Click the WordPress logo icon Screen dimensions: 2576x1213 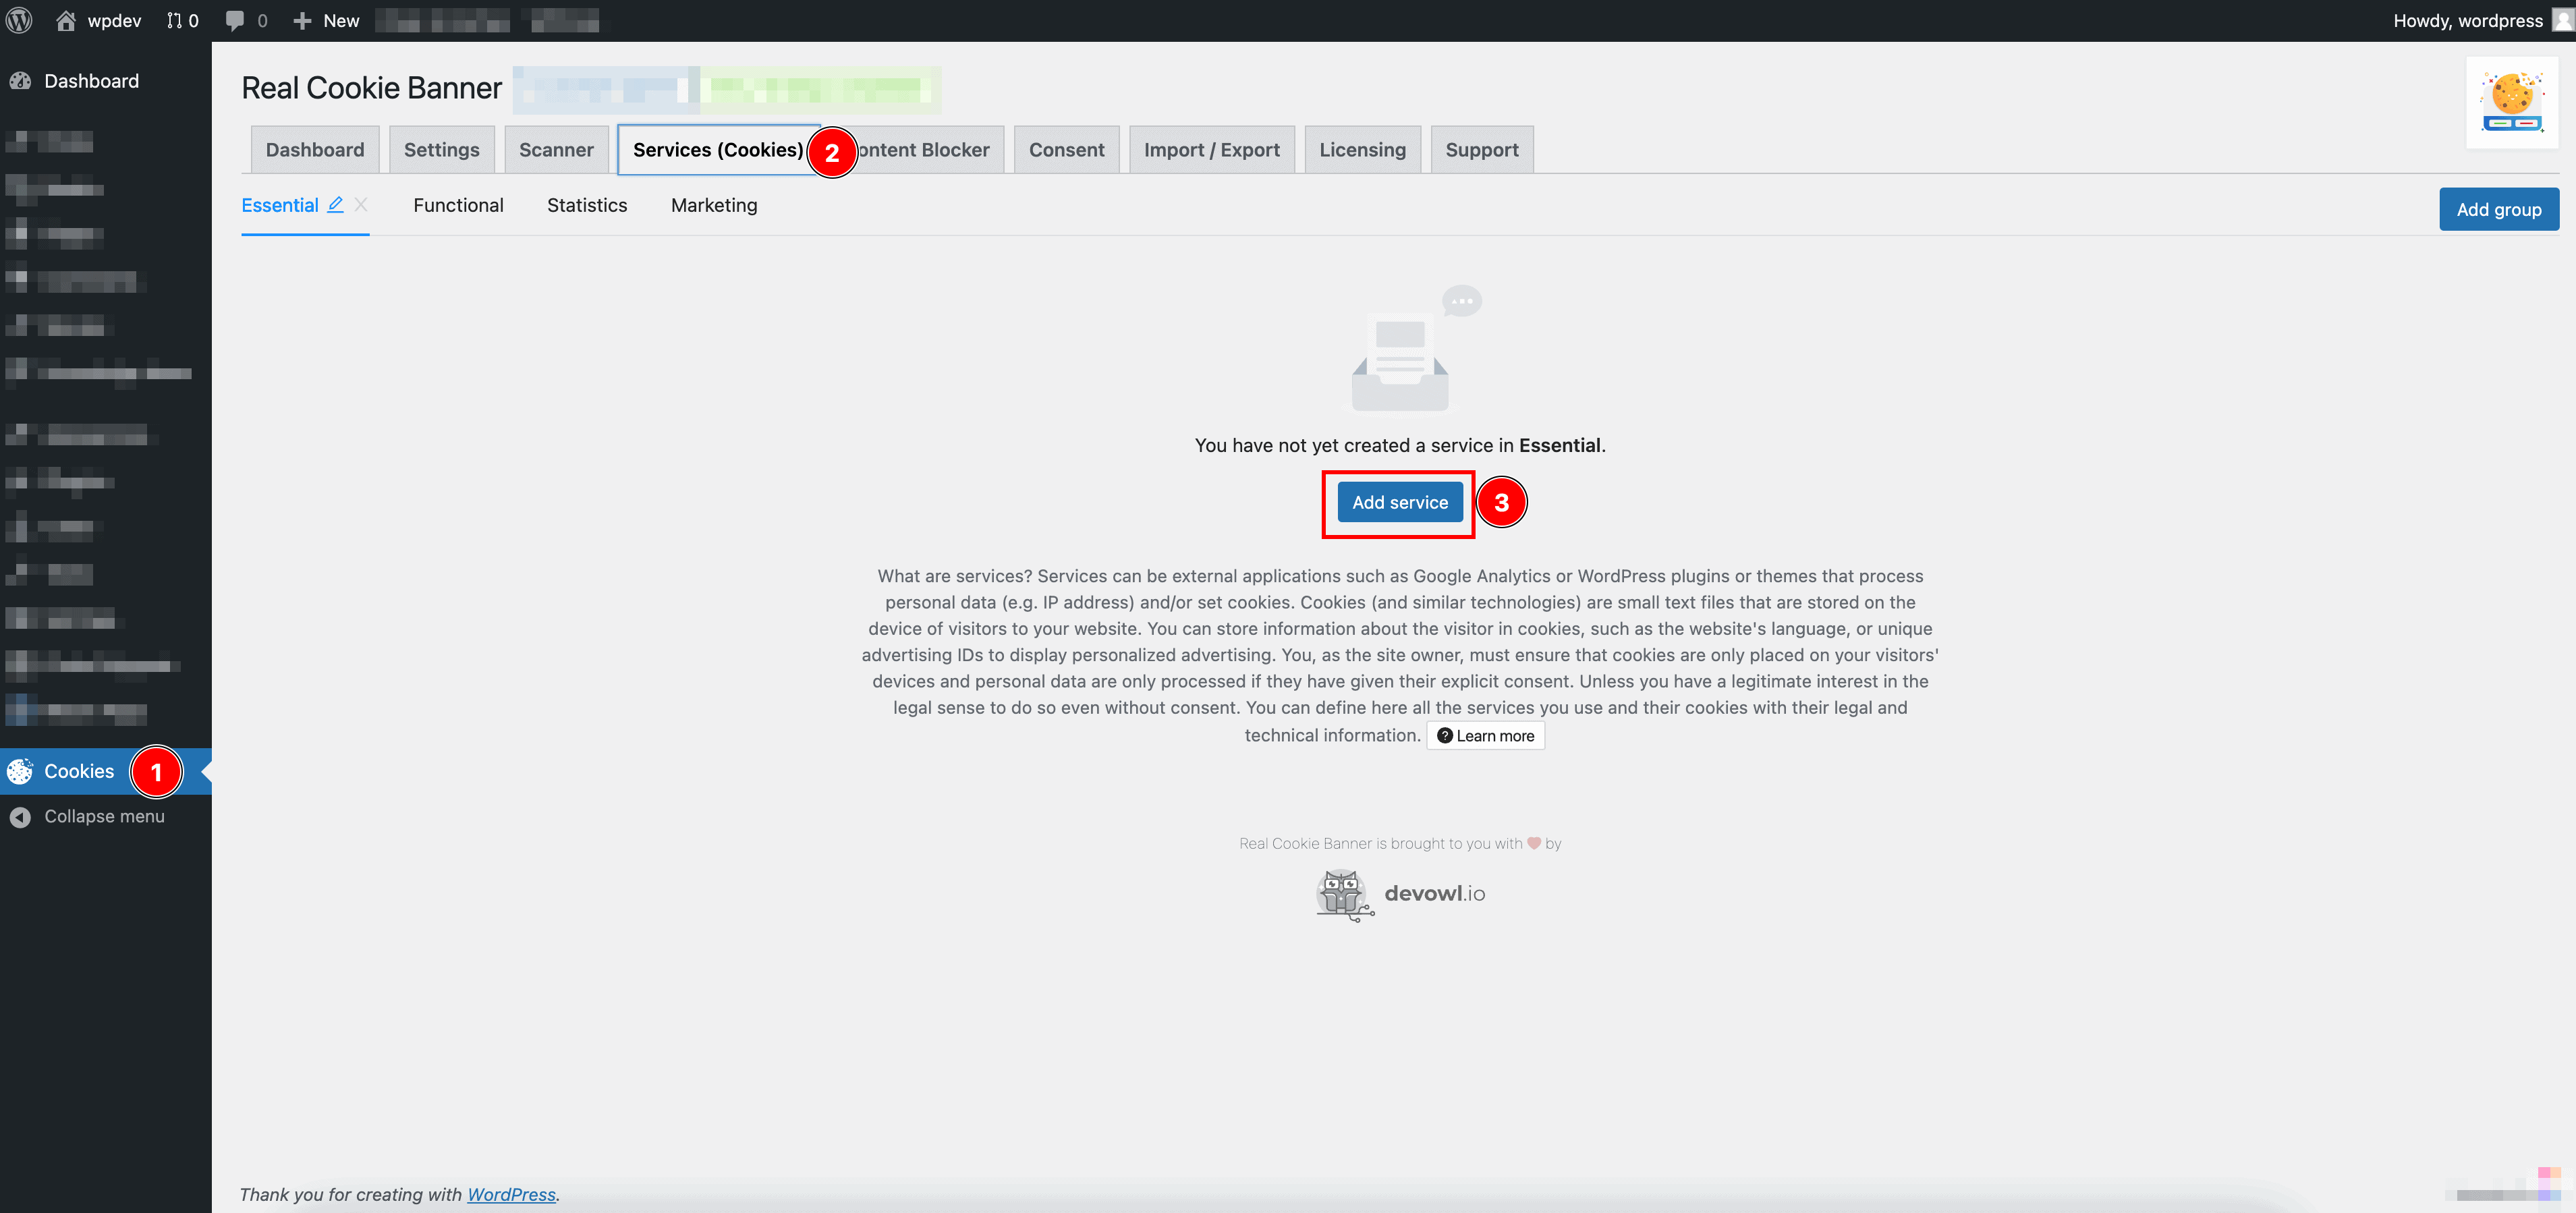(19, 20)
